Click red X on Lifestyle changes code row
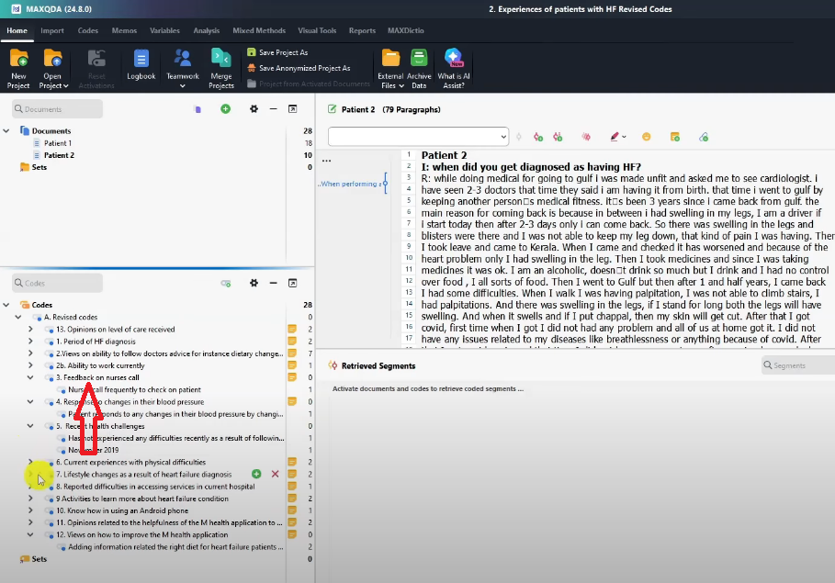Viewport: 835px width, 583px height. [275, 474]
